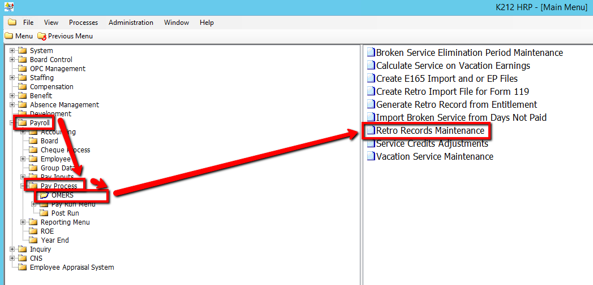Expand the Staffing tree node
This screenshot has height=285, width=593.
(12, 78)
